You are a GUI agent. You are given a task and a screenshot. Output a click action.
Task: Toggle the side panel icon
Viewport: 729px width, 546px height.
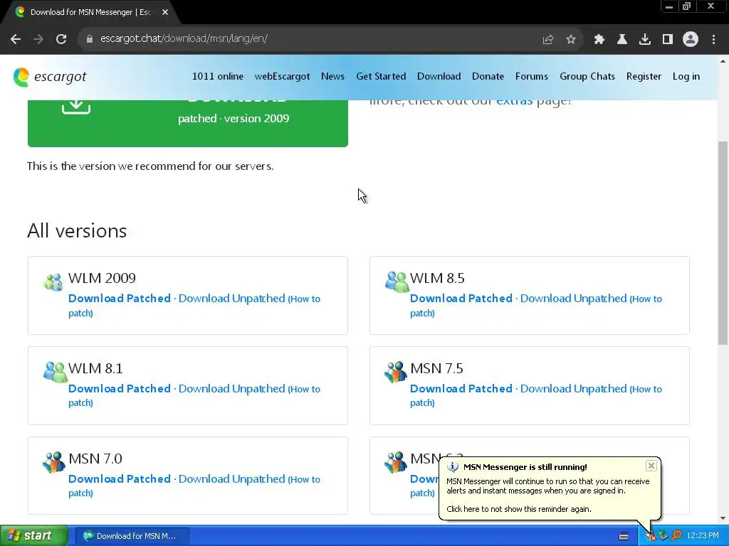pyautogui.click(x=668, y=40)
